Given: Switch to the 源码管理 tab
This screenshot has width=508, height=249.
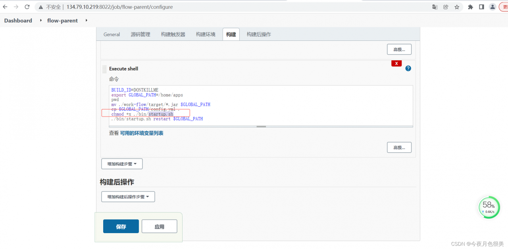Looking at the screenshot, I should (140, 34).
